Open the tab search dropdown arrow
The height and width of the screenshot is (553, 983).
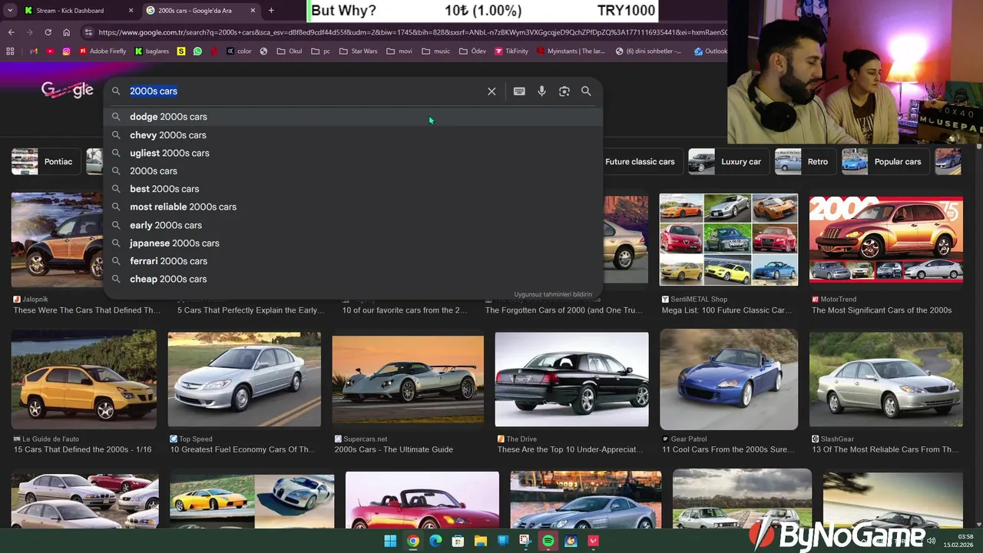coord(10,11)
